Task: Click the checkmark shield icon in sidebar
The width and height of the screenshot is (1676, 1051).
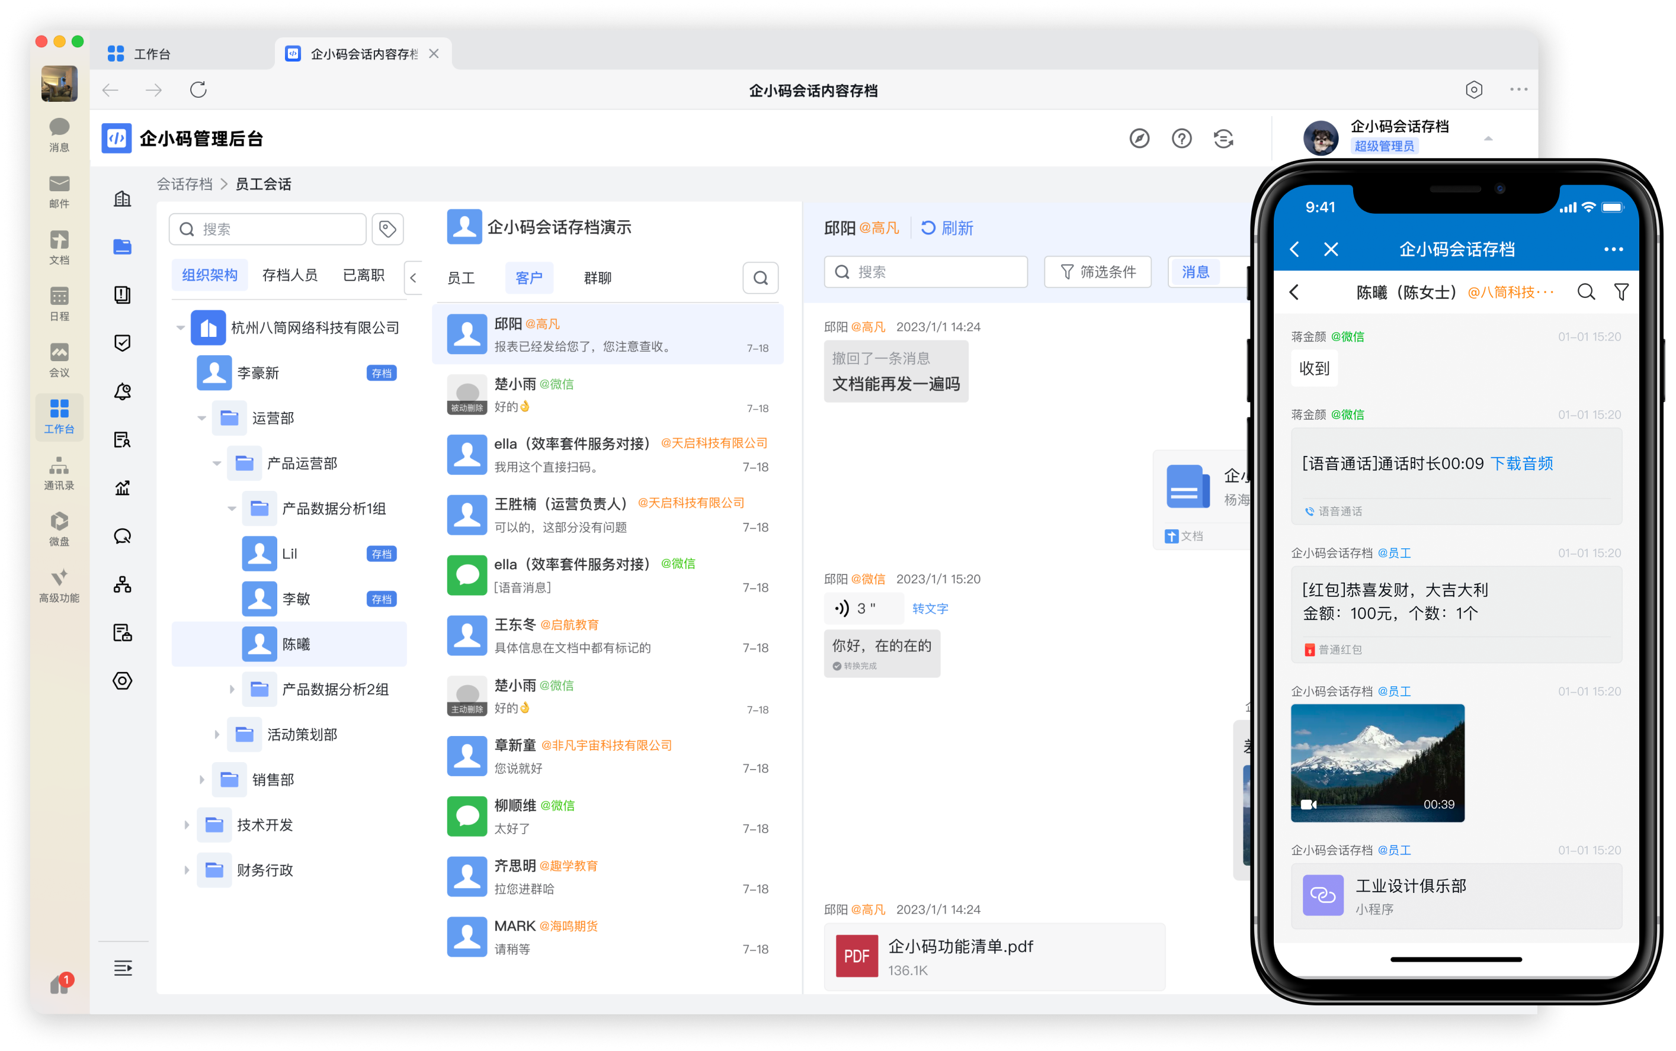Action: 123,343
